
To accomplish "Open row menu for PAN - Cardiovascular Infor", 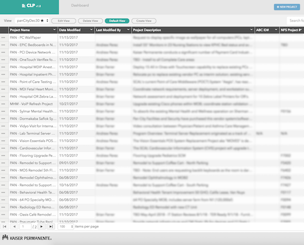I will click(4, 148).
